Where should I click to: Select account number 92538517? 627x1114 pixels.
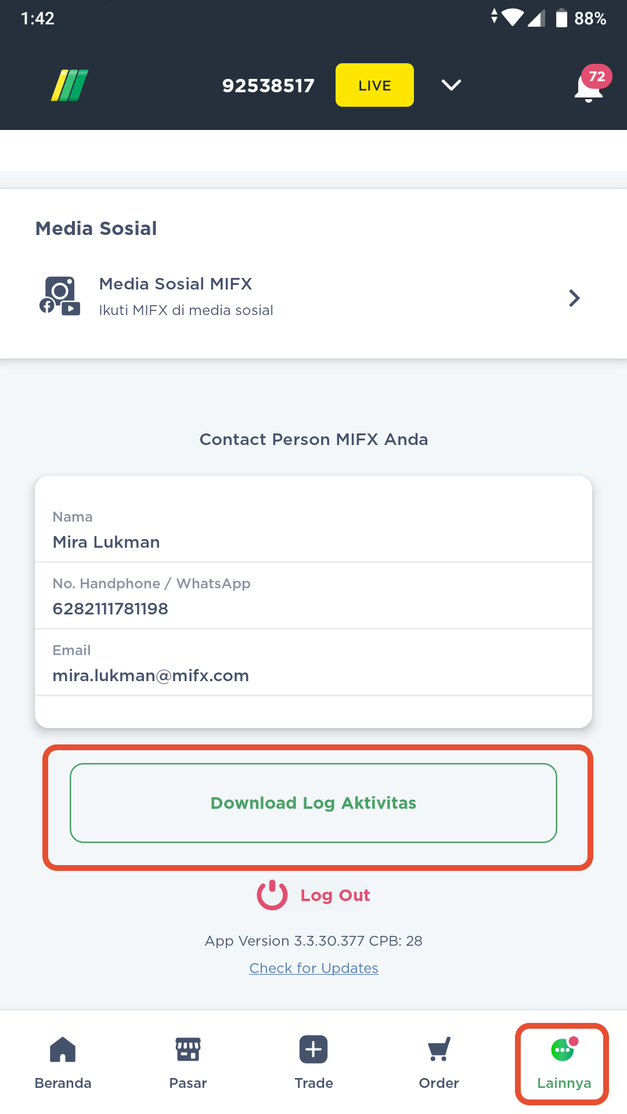tap(268, 86)
